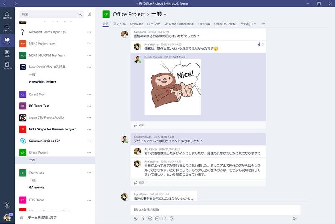
Task: Send the message with arrow icon
Action: (x=295, y=219)
